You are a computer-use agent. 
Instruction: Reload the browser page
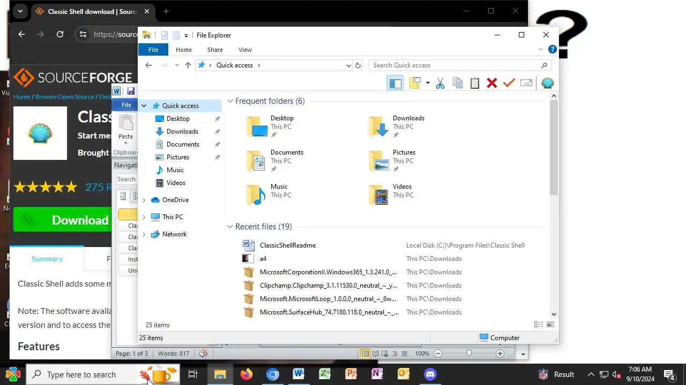(x=60, y=34)
